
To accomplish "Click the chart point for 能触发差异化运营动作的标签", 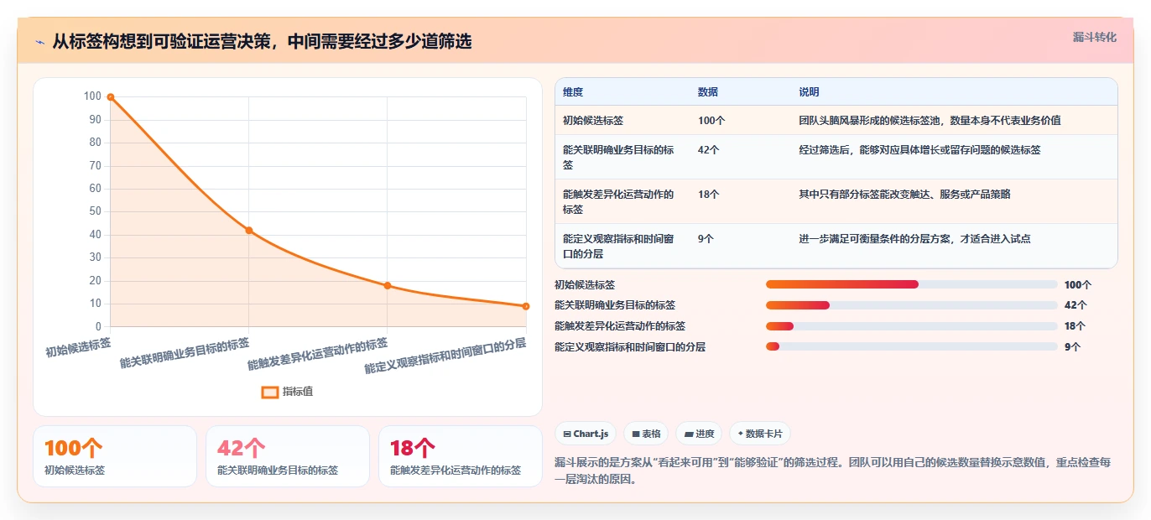I will 387,285.
